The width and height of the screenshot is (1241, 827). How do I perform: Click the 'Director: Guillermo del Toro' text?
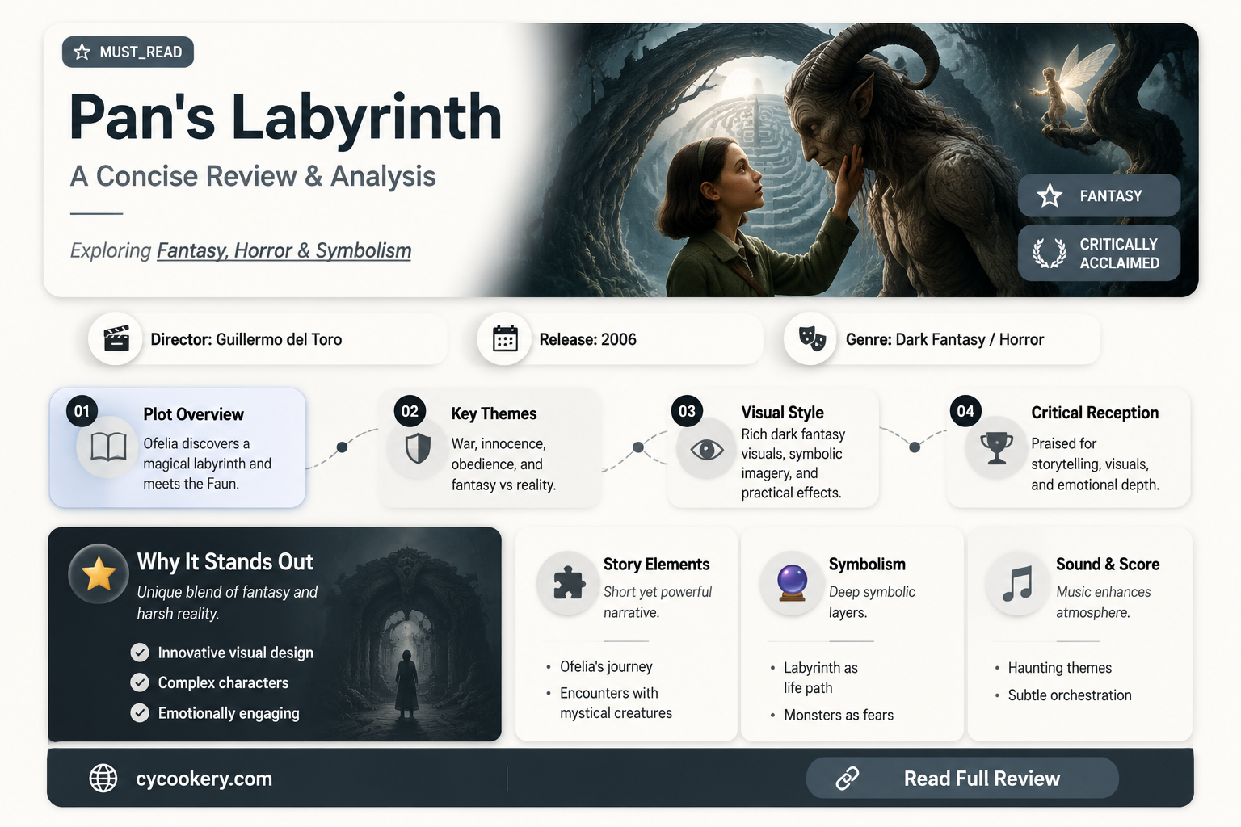click(246, 339)
